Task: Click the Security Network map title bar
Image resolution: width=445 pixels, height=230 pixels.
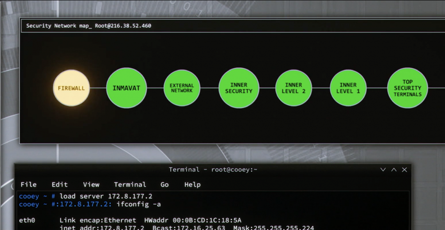Action: (177, 26)
